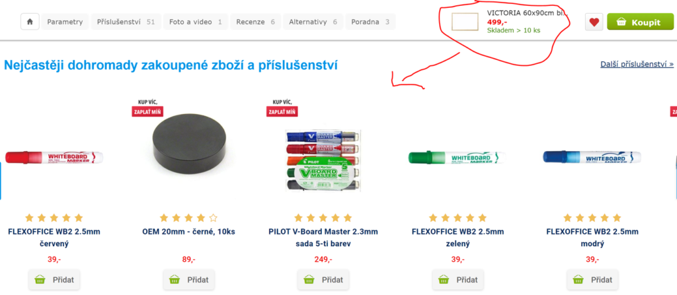Click the home icon button
Viewport: 677px width, 295px height.
30,22
